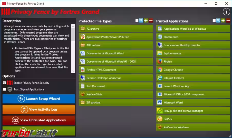The height and width of the screenshot is (138, 232).
Task: Click the Remote Desktop Connection file type icon
Action: [83, 78]
